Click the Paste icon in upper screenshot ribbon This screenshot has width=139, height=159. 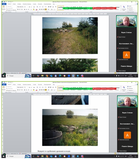[x=4, y=7]
